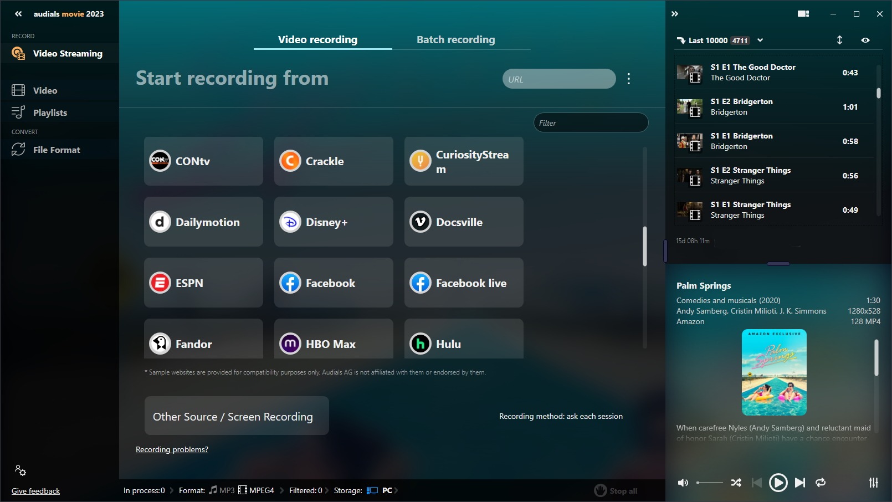This screenshot has height=502, width=892.
Task: Click the equalizer icon in player
Action: click(x=873, y=483)
